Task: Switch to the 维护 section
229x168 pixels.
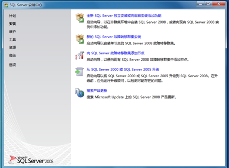Action: [12, 32]
